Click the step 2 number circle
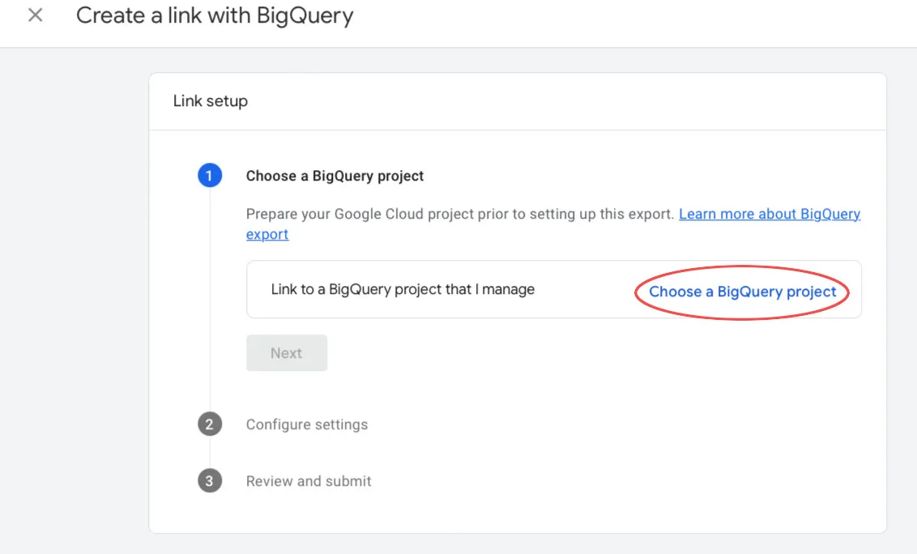917x554 pixels. [210, 424]
